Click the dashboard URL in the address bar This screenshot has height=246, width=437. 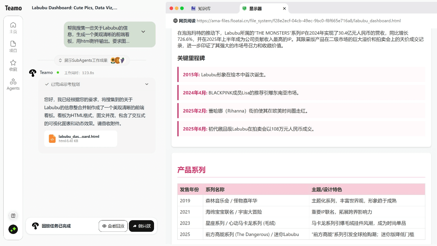(299, 21)
